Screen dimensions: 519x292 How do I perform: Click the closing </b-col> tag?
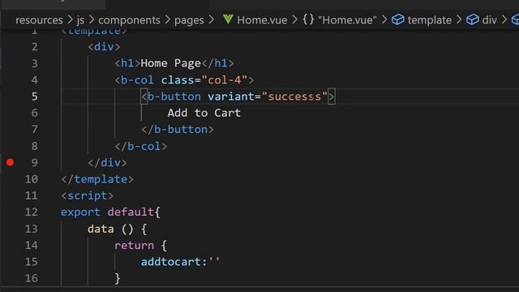pyautogui.click(x=140, y=146)
